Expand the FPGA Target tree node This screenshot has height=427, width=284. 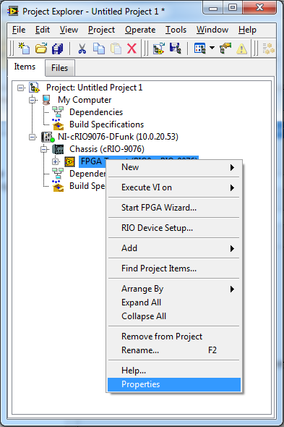click(55, 162)
